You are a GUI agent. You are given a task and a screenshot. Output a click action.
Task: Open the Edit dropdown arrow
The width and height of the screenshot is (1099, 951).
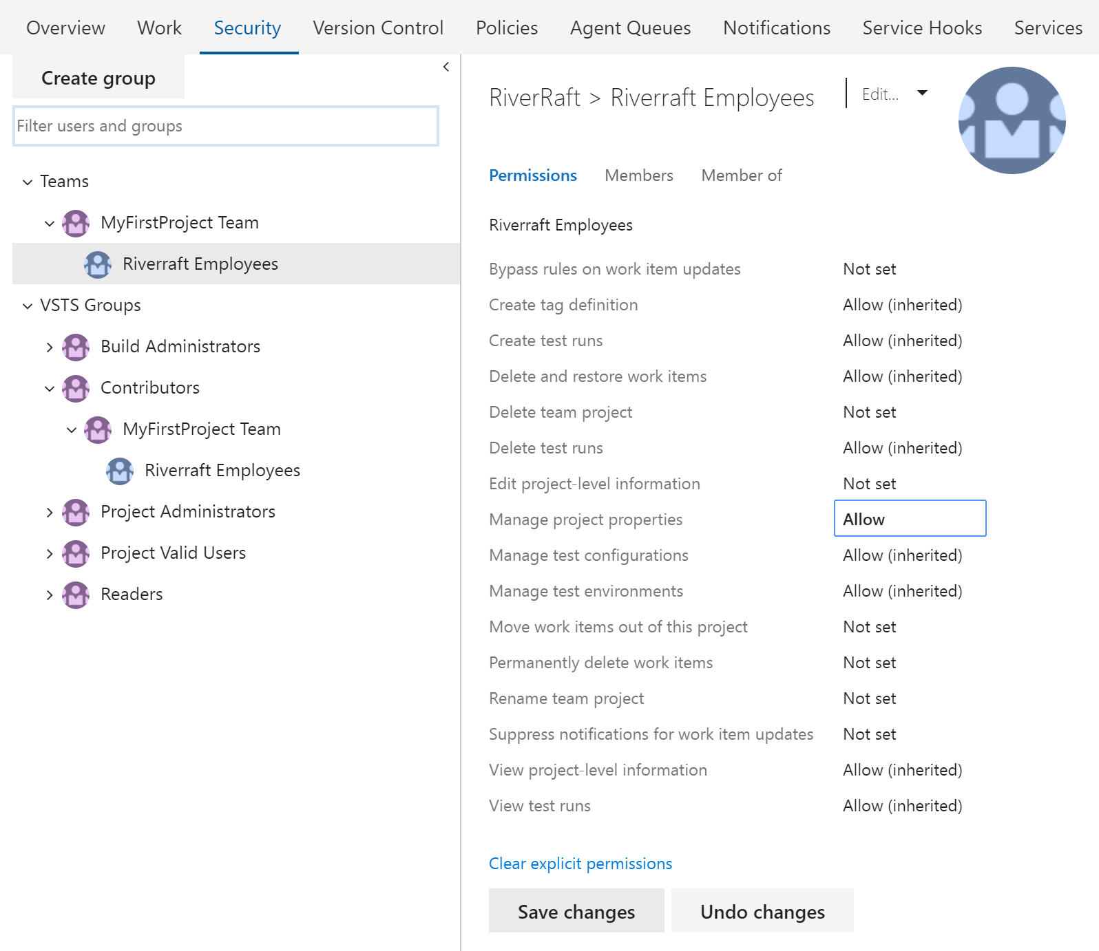pyautogui.click(x=922, y=93)
